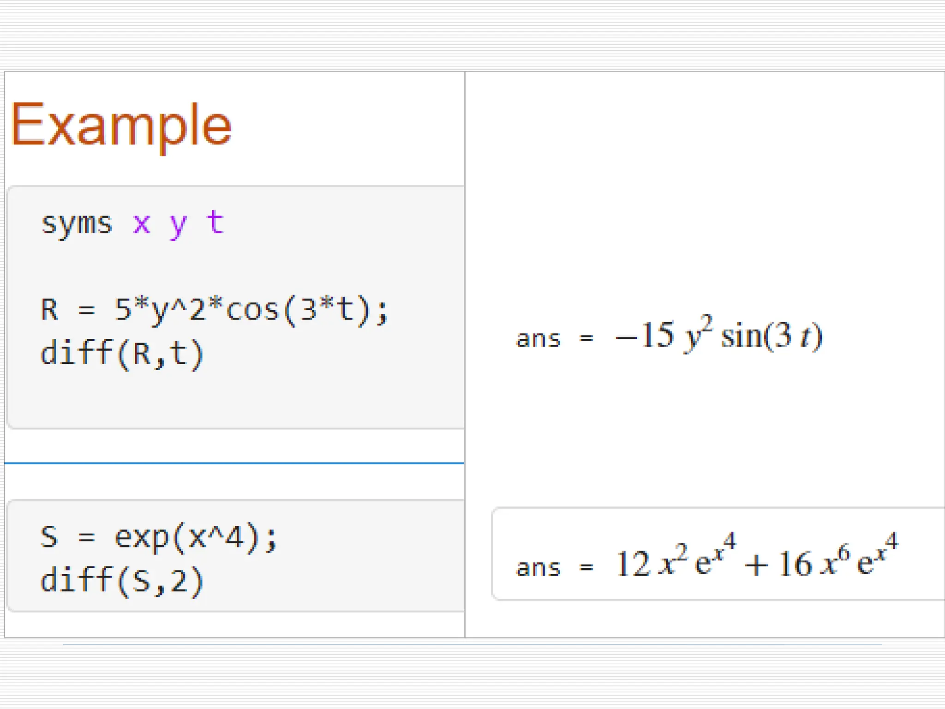This screenshot has width=945, height=709.
Task: Click the diff(S,2) command line
Action: pyautogui.click(x=122, y=582)
